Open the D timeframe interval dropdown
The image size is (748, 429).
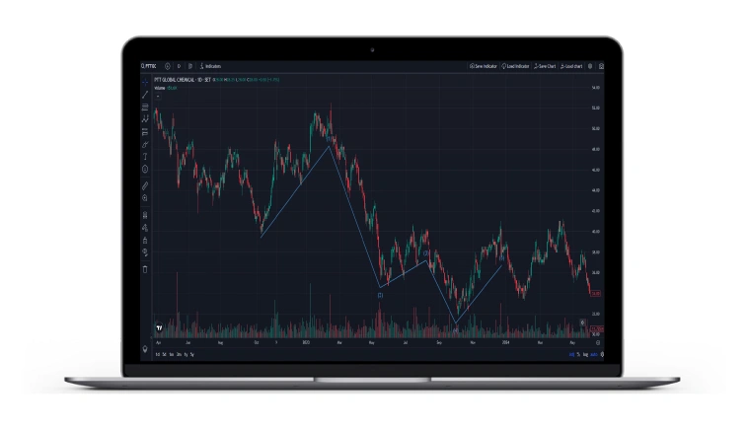[179, 66]
